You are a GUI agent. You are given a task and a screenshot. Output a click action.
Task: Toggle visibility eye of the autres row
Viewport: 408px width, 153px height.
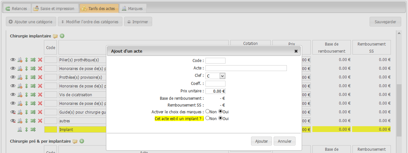(13, 121)
